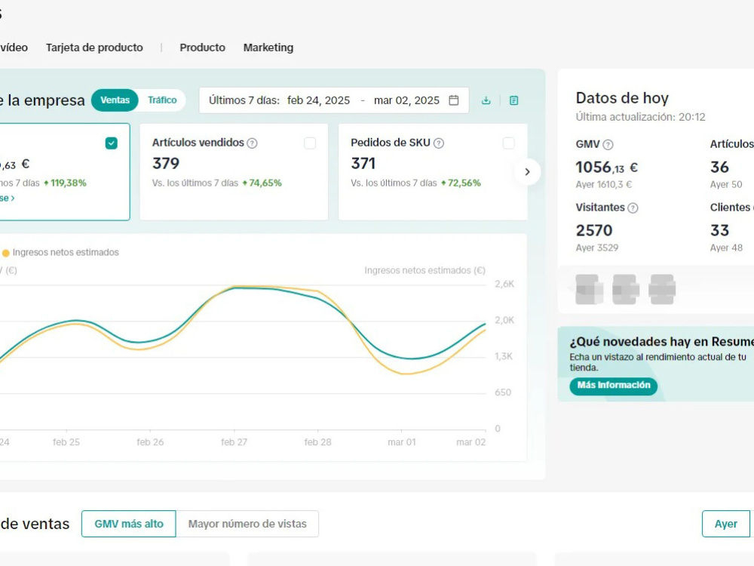This screenshot has height=566, width=754.
Task: Click the Más información button
Action: (x=614, y=386)
